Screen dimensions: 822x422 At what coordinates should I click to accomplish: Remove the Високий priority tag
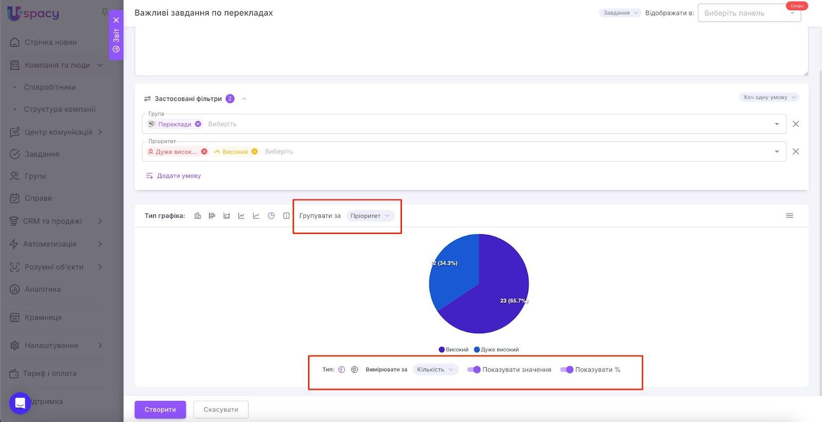pos(254,152)
